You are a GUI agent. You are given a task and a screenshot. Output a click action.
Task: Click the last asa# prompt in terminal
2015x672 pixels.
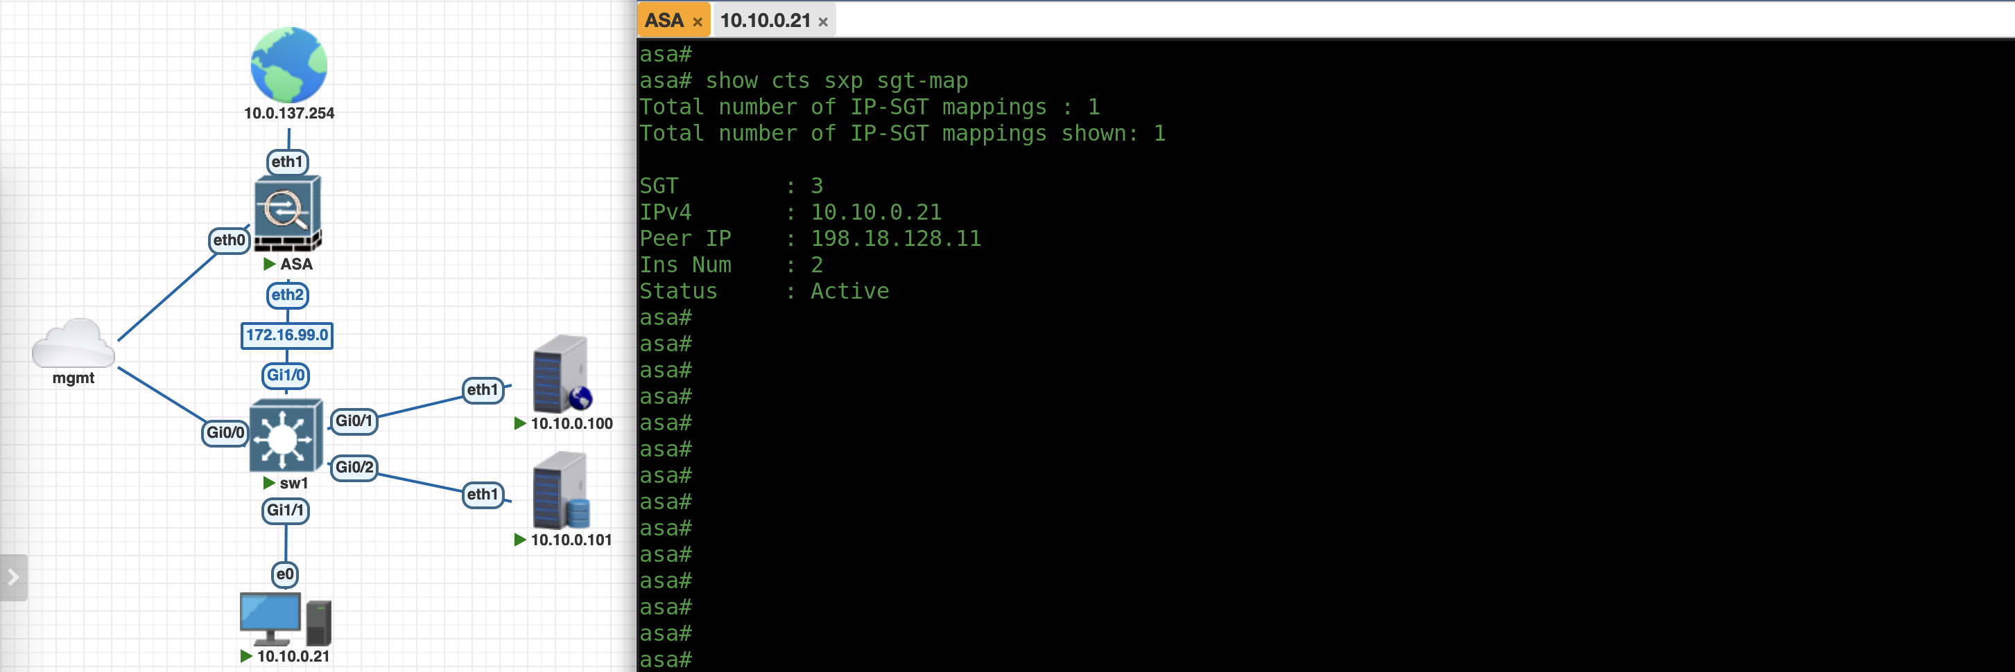666,660
